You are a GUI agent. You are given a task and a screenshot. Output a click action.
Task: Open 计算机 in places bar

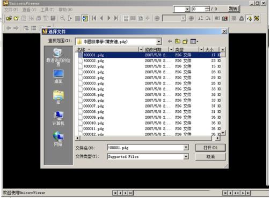click(58, 118)
